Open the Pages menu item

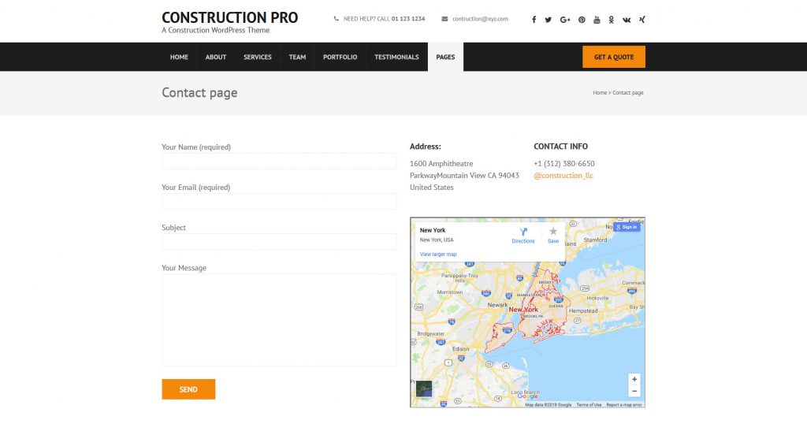pyautogui.click(x=445, y=58)
